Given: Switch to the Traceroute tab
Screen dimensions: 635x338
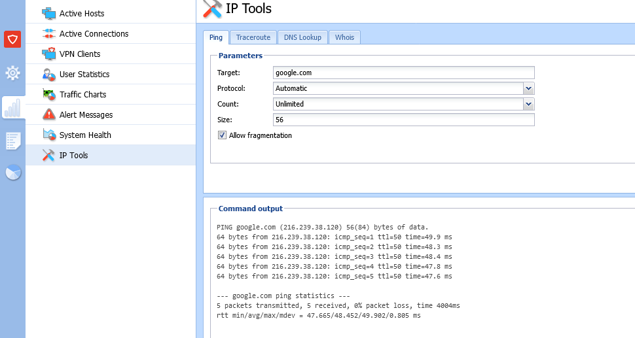Looking at the screenshot, I should point(253,37).
